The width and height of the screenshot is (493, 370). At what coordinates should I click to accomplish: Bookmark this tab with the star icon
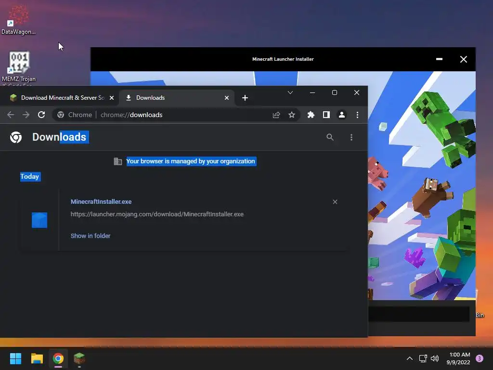(x=292, y=115)
